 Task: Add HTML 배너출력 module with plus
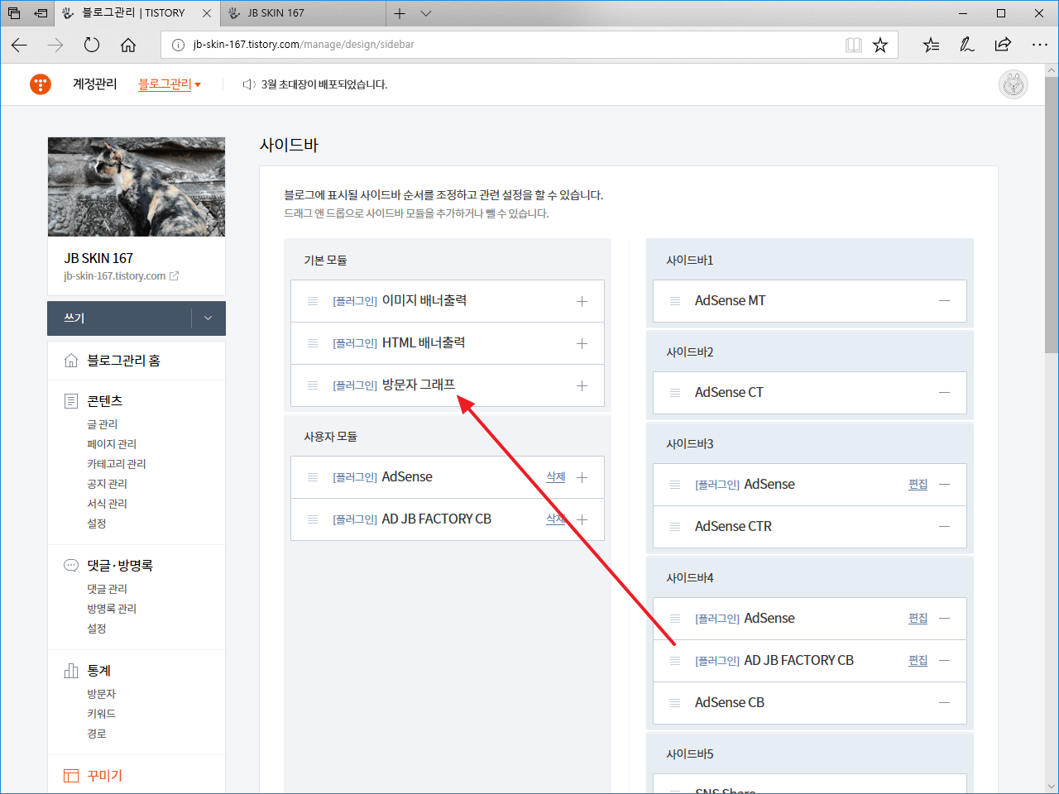click(582, 343)
